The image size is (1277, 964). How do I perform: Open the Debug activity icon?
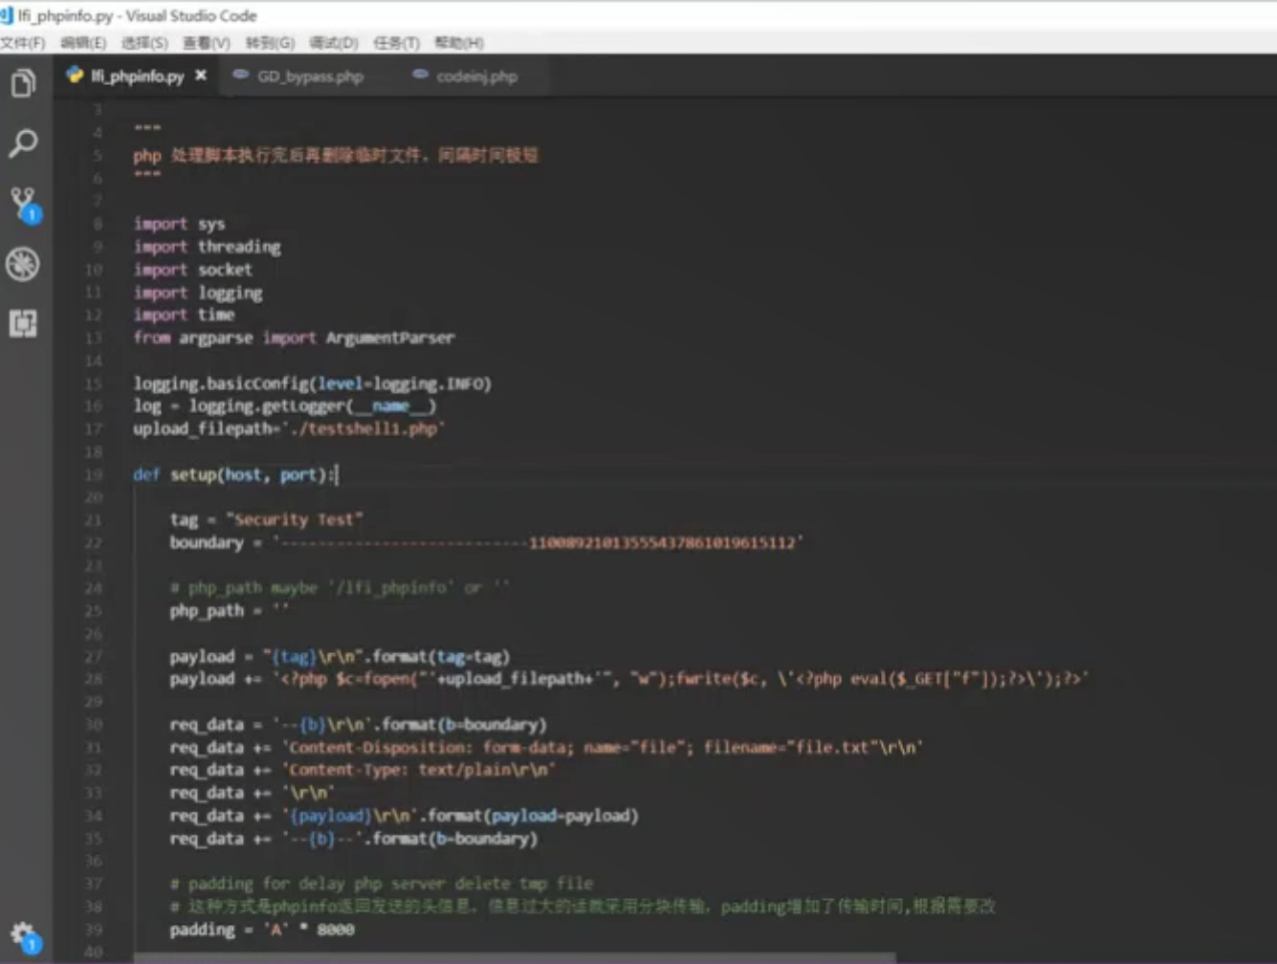point(23,264)
